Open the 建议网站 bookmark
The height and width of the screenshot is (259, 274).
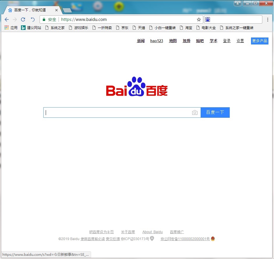(31, 28)
